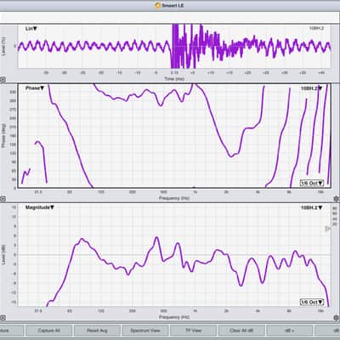Open 1/6 Oct smoothing dropdown in Magnitude pane
The height and width of the screenshot is (340, 340).
[x=312, y=302]
